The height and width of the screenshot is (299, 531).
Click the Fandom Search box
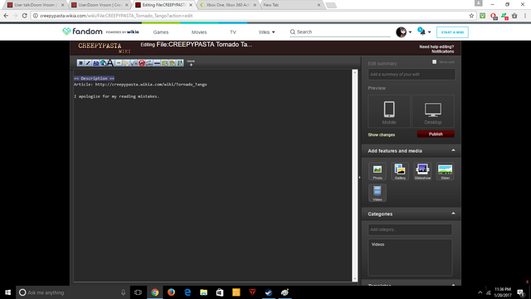(340, 32)
